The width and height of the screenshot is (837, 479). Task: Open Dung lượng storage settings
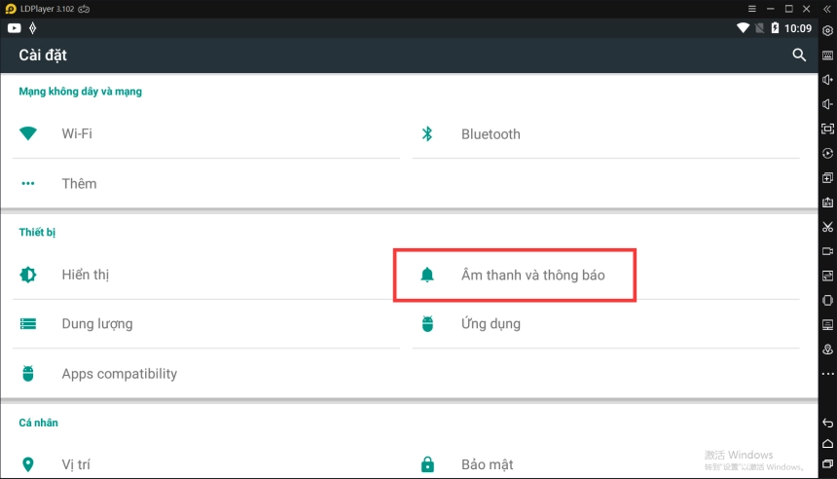click(96, 324)
